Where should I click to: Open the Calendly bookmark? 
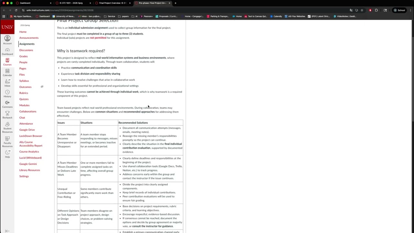276,16
